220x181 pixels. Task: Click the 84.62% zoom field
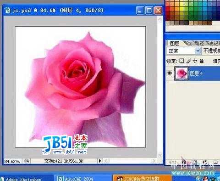pos(12,161)
